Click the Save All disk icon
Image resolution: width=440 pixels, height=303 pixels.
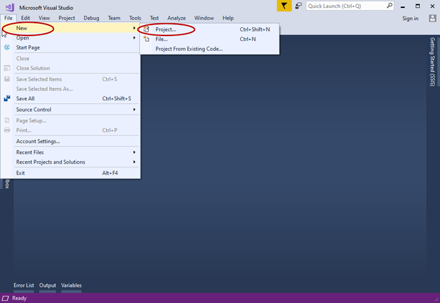(7, 98)
